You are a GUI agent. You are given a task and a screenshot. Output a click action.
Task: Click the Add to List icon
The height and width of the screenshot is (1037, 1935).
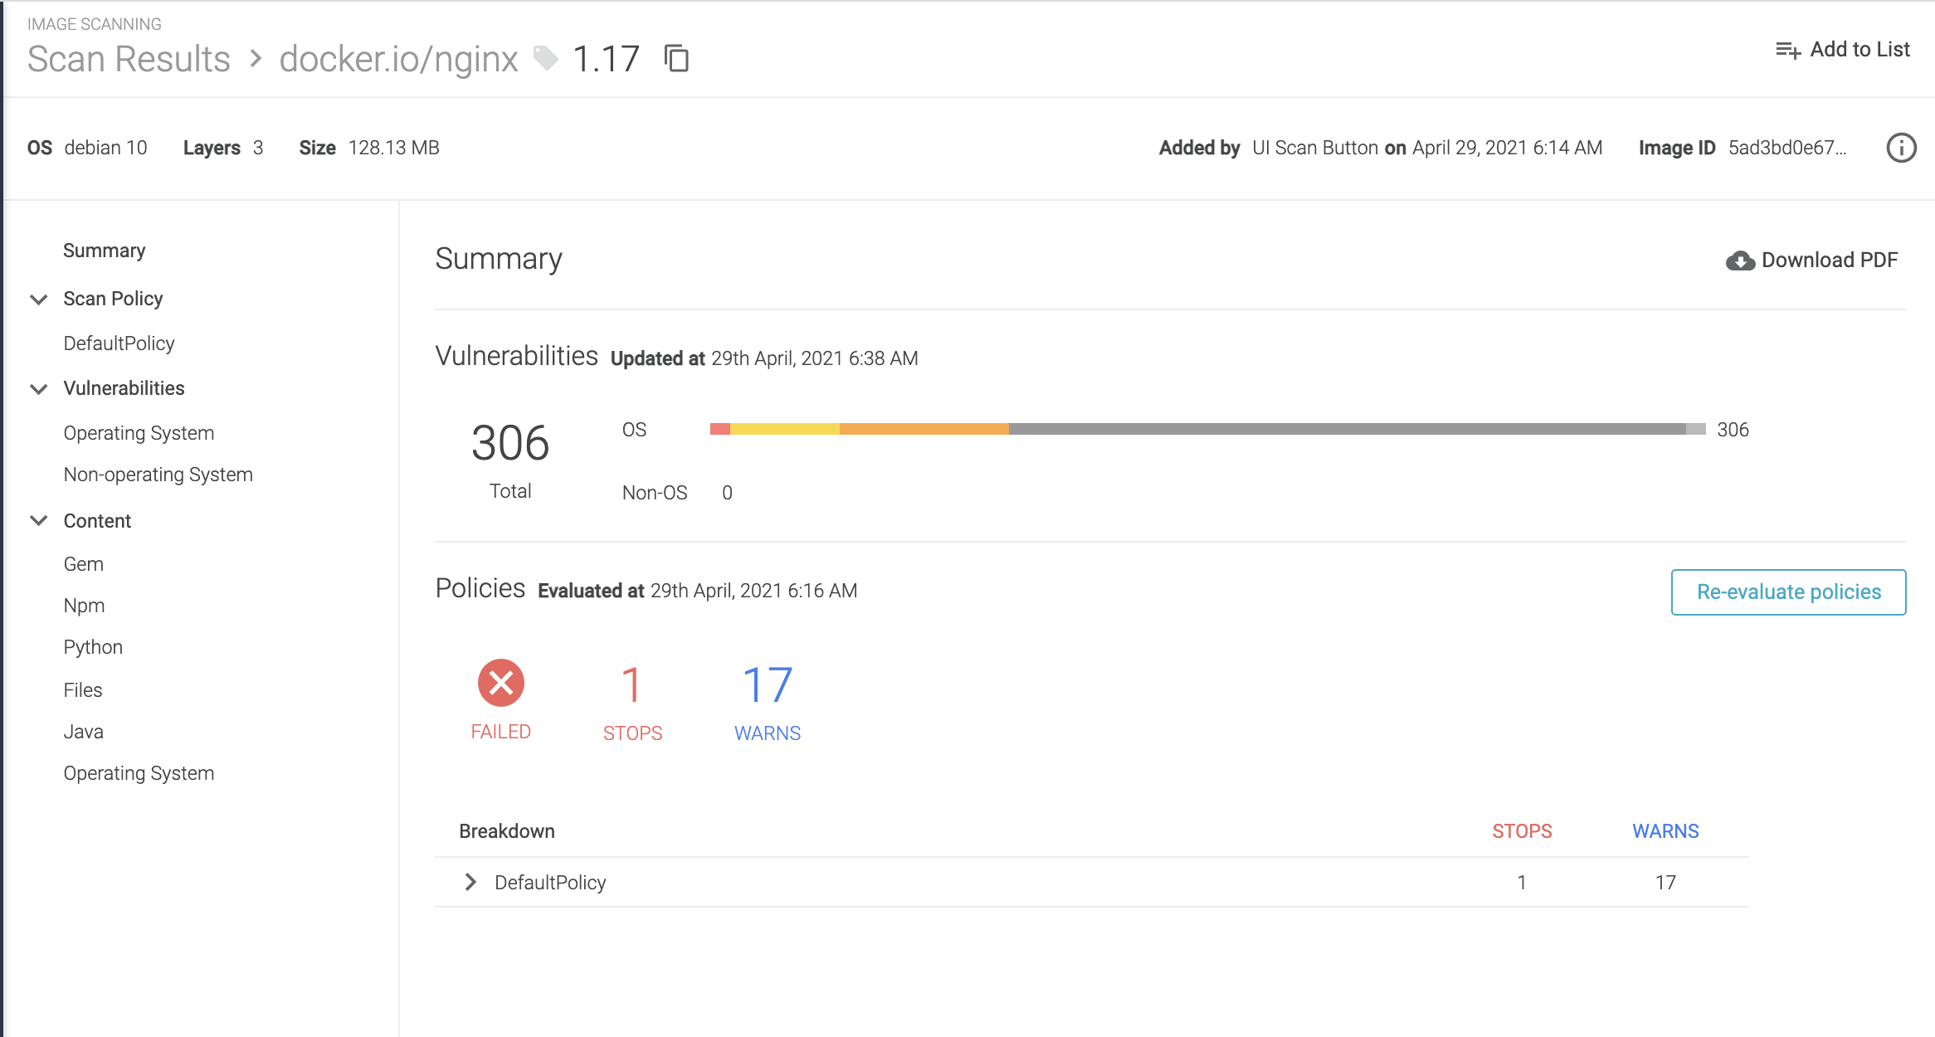[x=1787, y=51]
